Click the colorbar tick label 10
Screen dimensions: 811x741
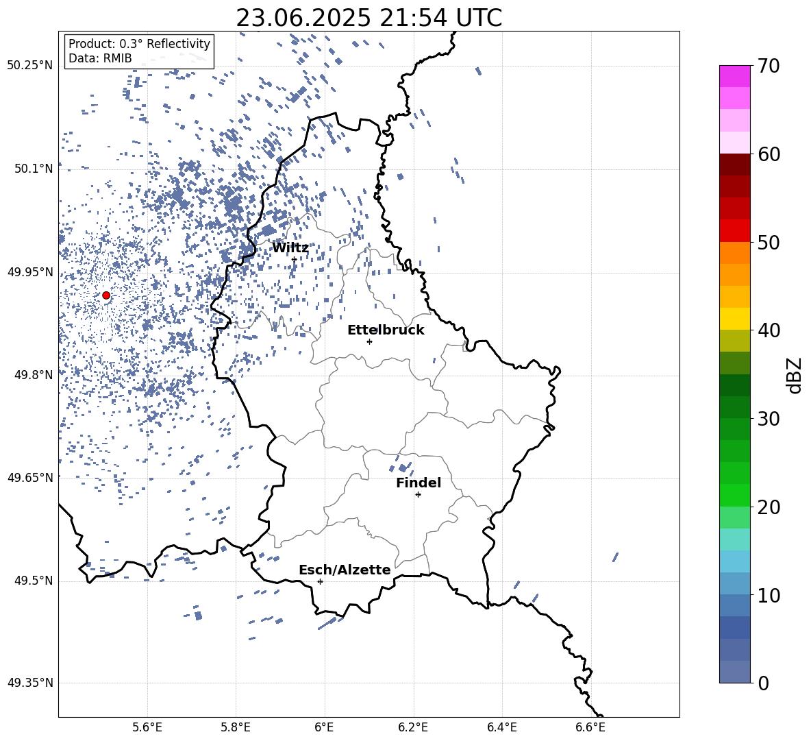click(x=769, y=595)
